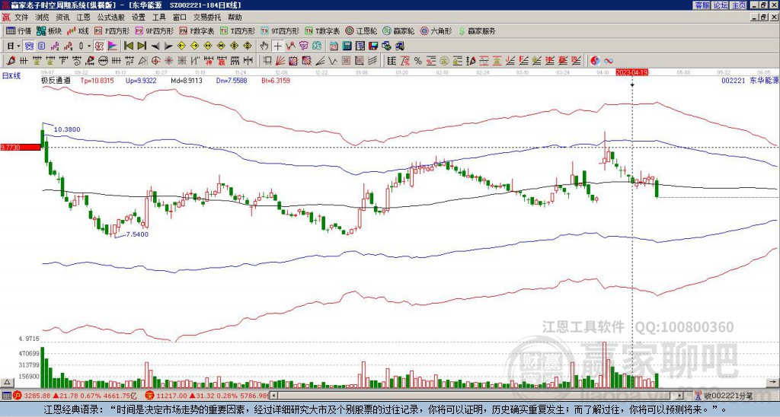The image size is (780, 417).
Task: Click 极反通道 indicator name
Action: point(56,80)
